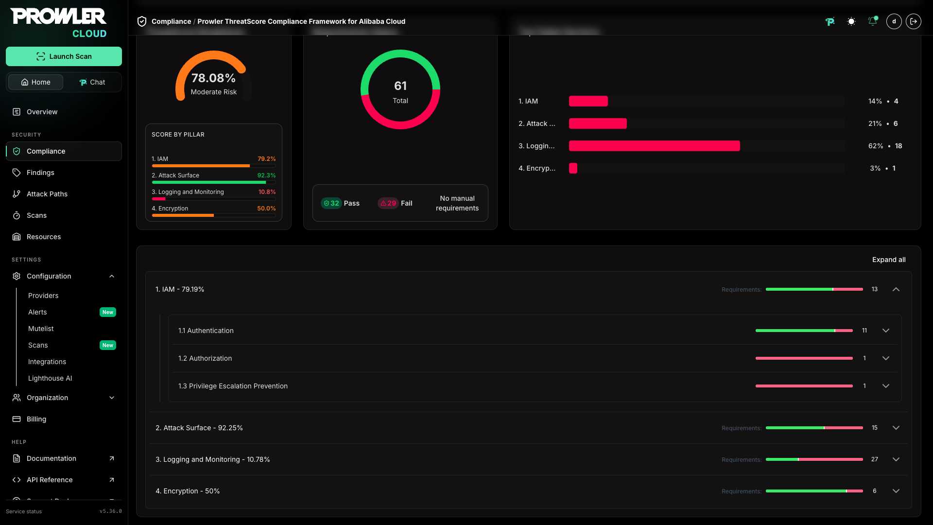Click Service status link
This screenshot has width=933, height=525.
(x=24, y=511)
